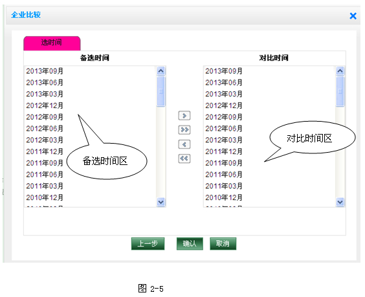Click the single left arrow remove button
The width and height of the screenshot is (365, 297).
[184, 144]
